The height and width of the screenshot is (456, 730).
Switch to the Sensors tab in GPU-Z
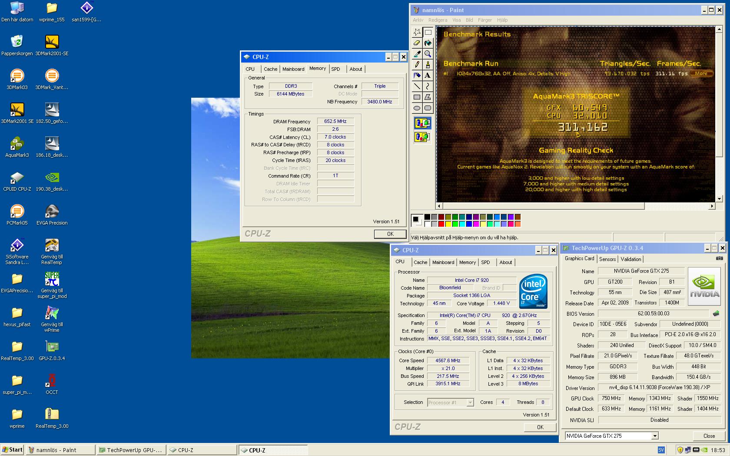pyautogui.click(x=607, y=259)
